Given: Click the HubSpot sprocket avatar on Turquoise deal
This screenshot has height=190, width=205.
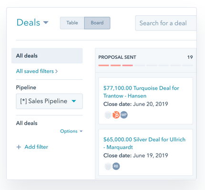Looking at the screenshot, I should [x=116, y=115].
